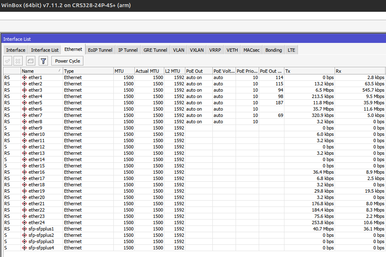Select the ether2 interface icon
This screenshot has height=257, width=386.
24,84
